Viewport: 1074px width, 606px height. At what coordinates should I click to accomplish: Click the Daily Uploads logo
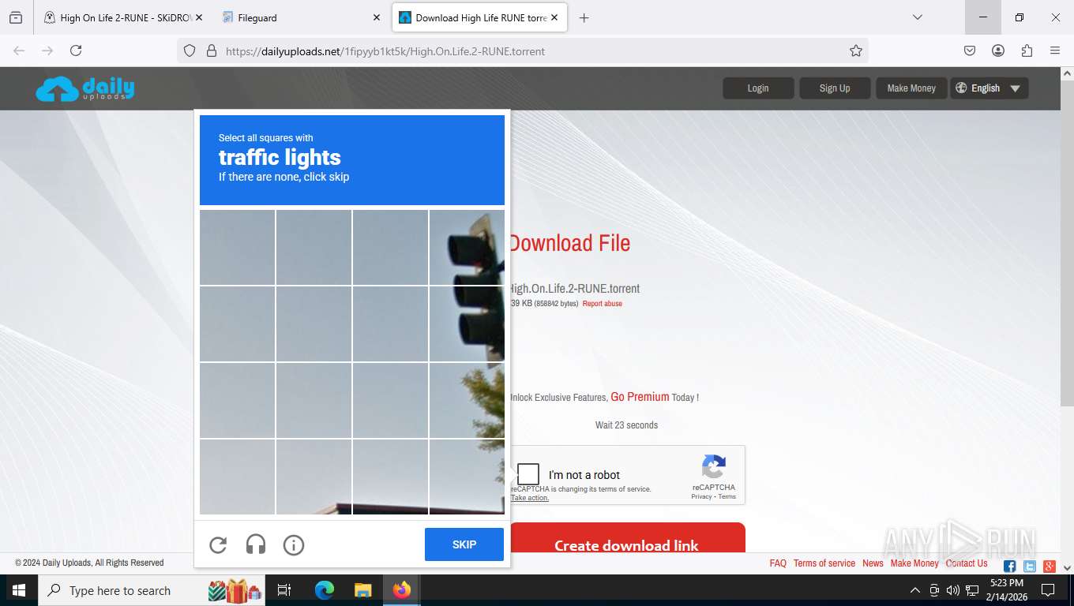(x=85, y=88)
